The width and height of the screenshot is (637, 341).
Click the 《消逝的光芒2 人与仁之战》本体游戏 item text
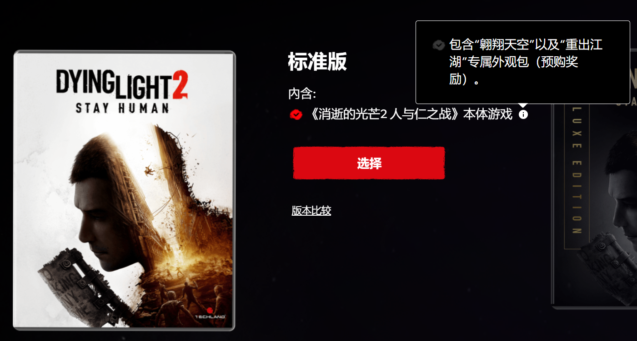410,114
